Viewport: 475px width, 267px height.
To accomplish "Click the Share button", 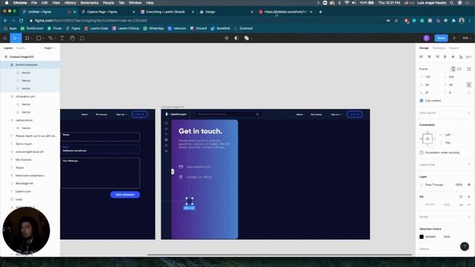I will point(442,38).
